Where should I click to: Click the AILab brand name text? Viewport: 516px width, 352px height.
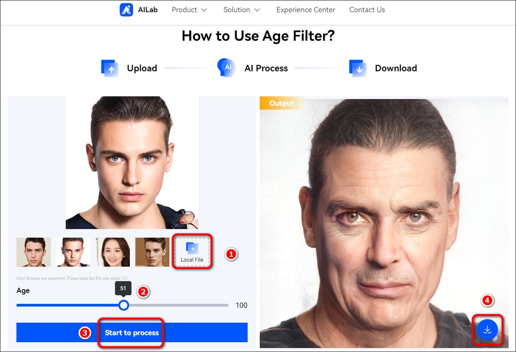point(148,9)
